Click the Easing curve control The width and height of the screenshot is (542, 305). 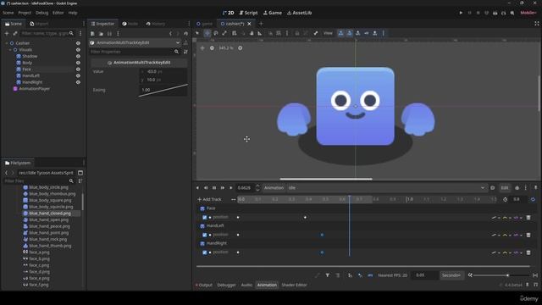coord(163,90)
